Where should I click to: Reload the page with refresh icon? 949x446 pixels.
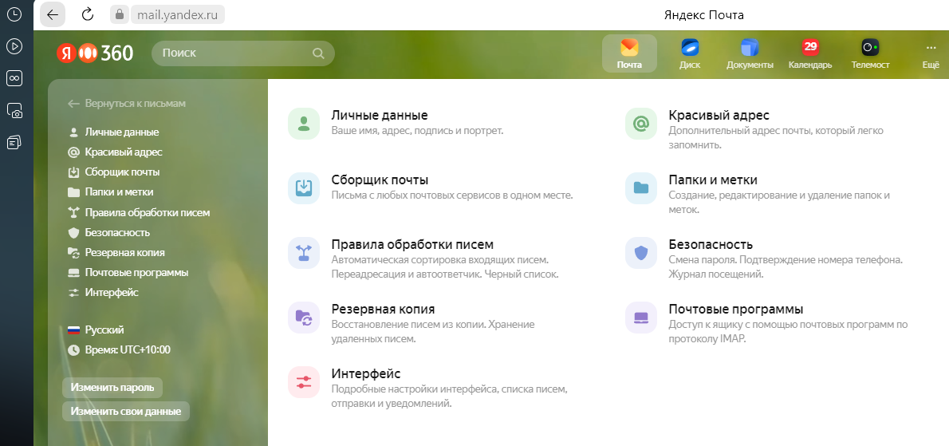click(x=88, y=14)
